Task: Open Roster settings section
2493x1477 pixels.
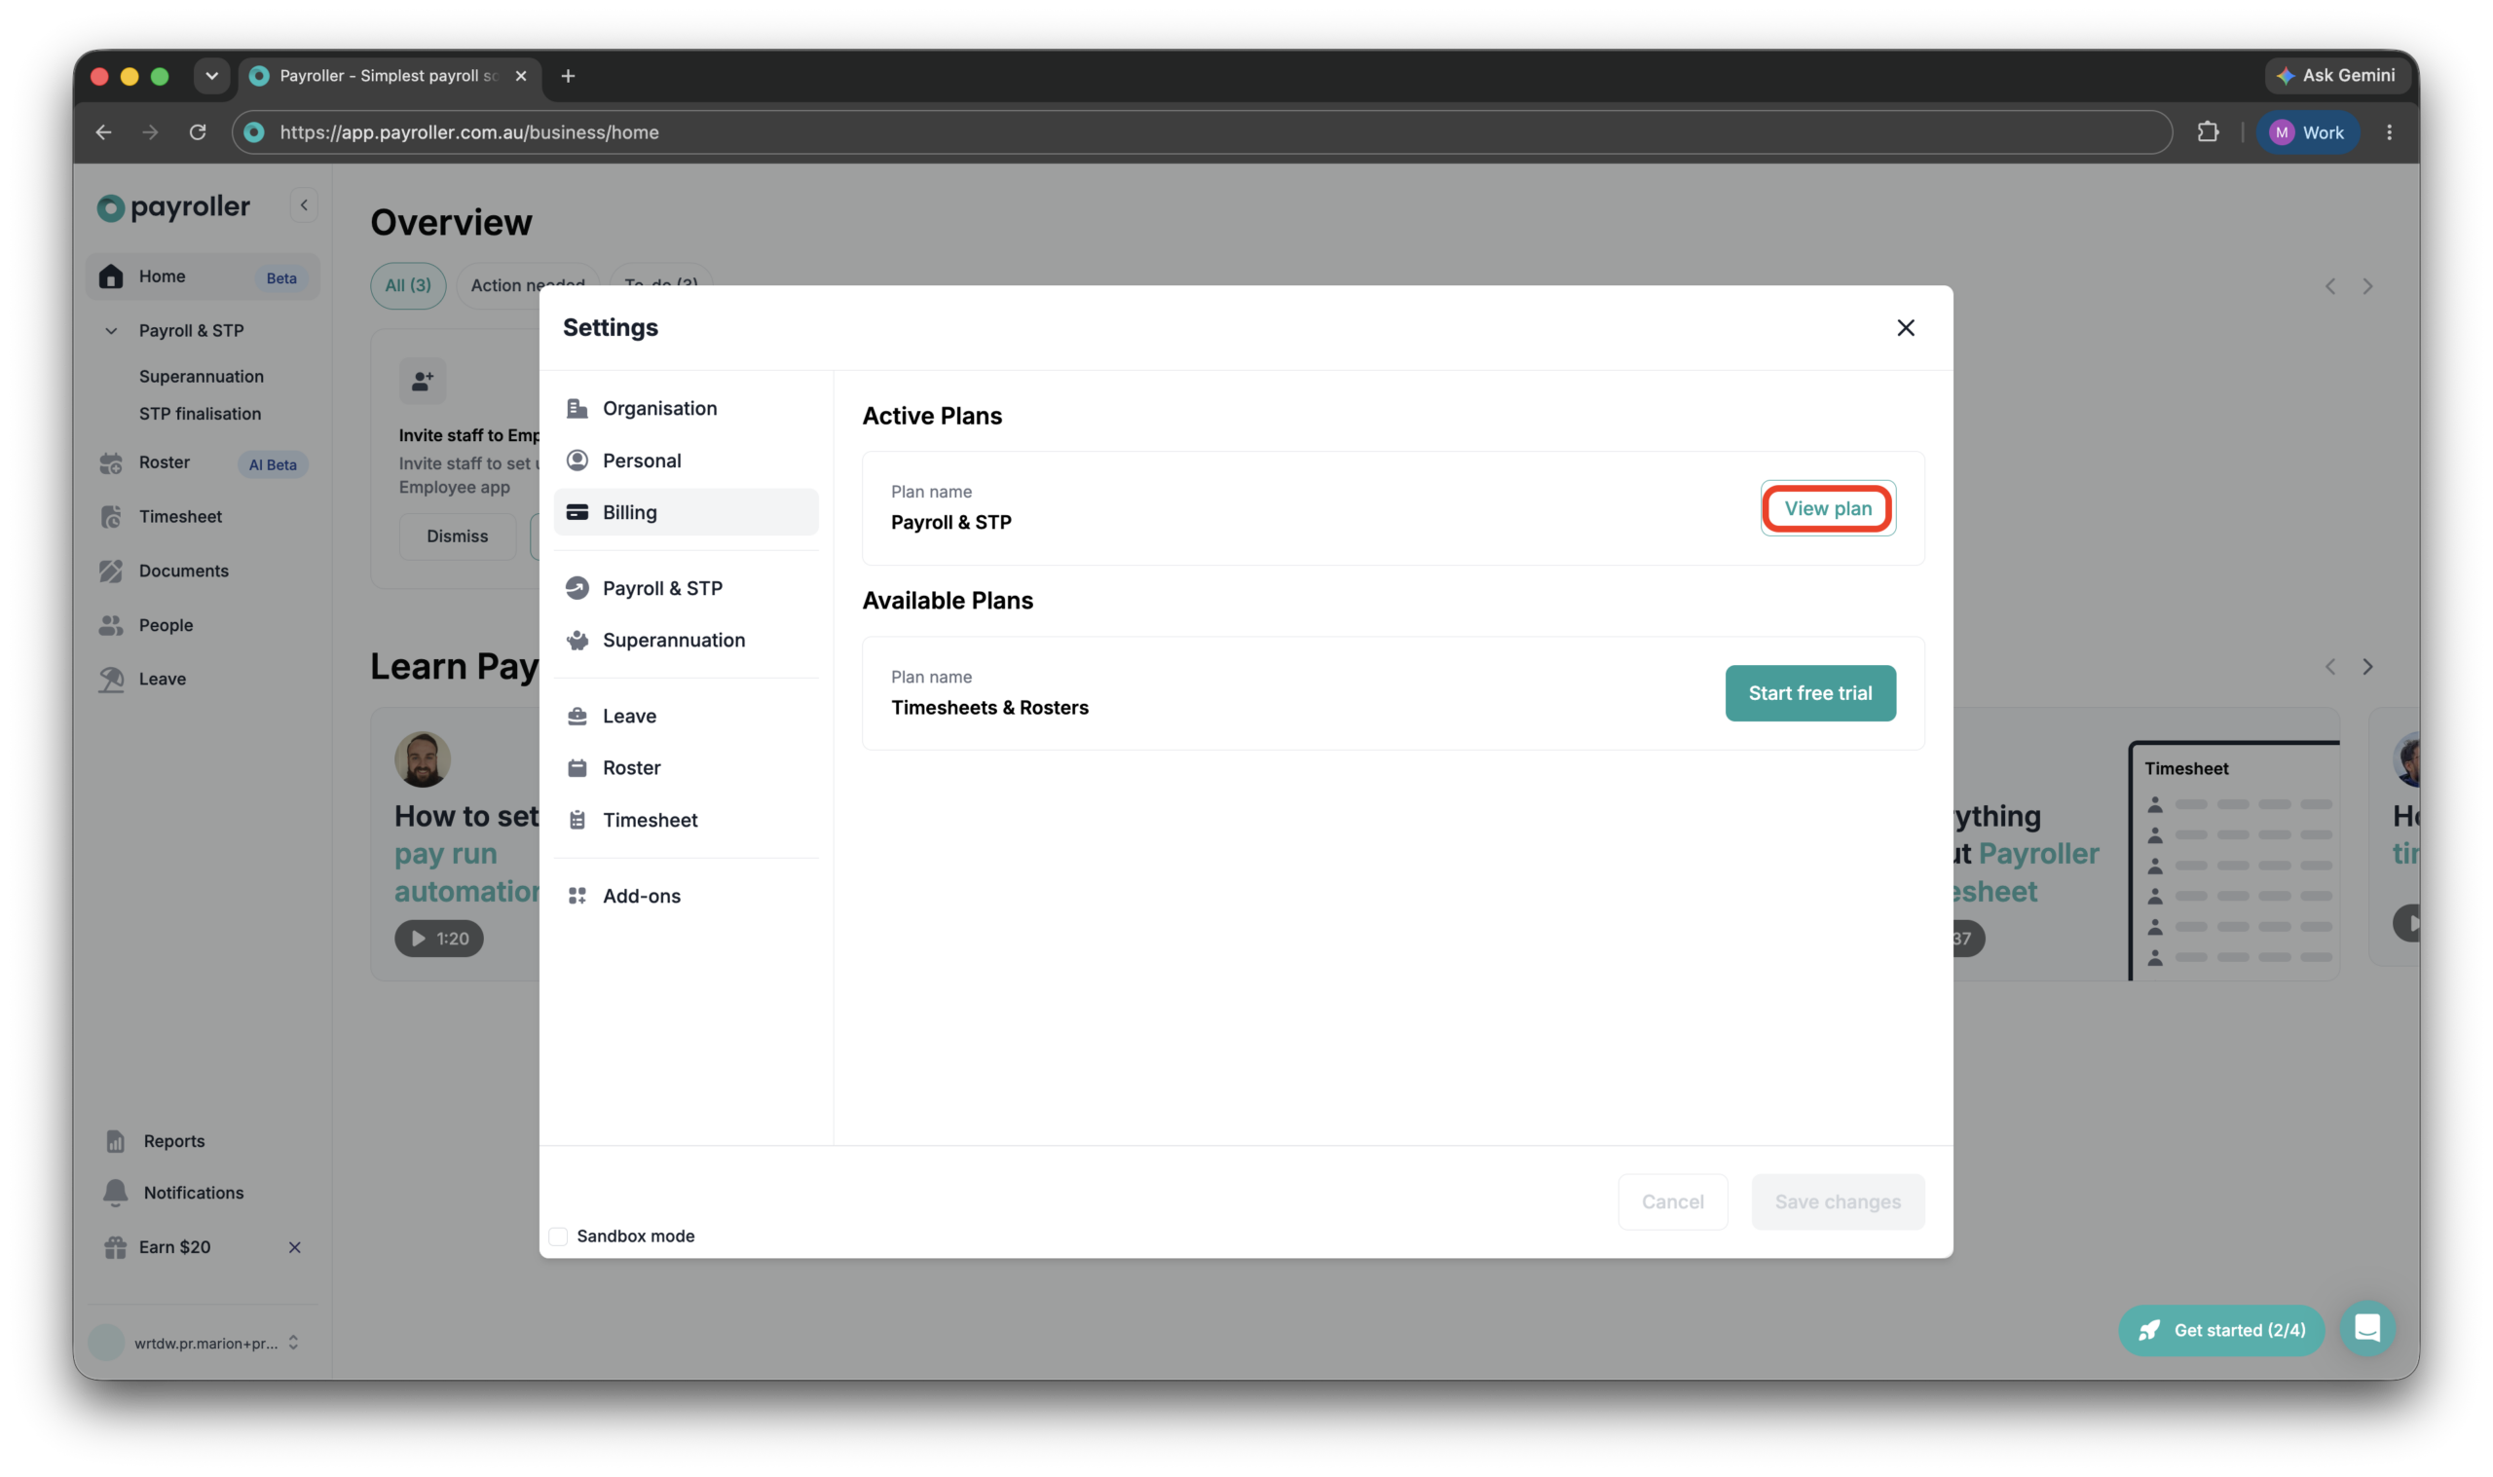Action: tap(686, 767)
